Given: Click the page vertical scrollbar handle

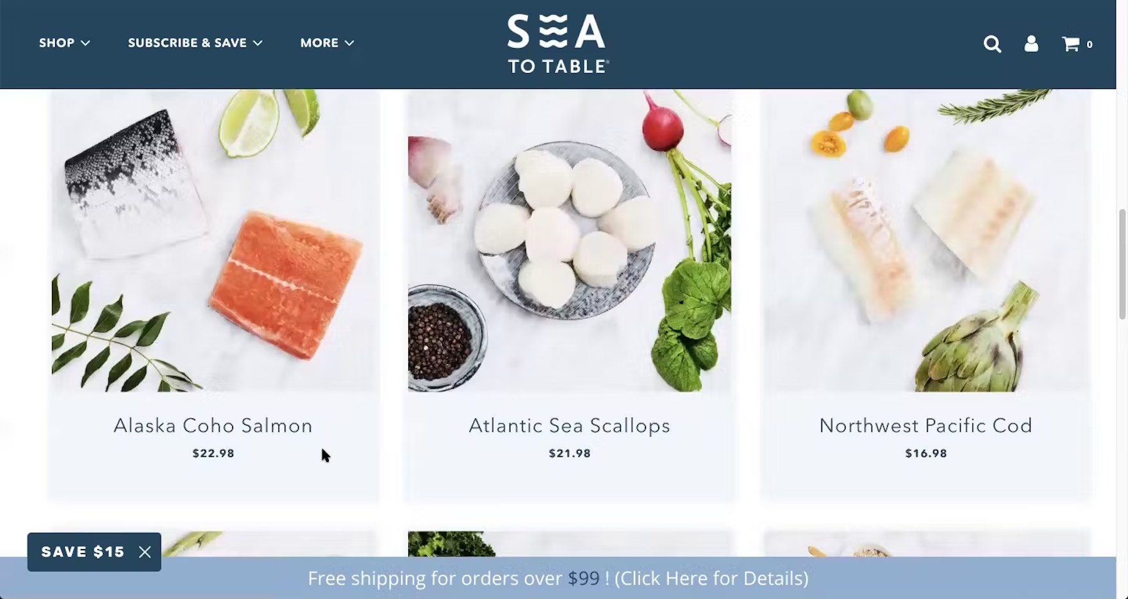Looking at the screenshot, I should pos(1122,264).
